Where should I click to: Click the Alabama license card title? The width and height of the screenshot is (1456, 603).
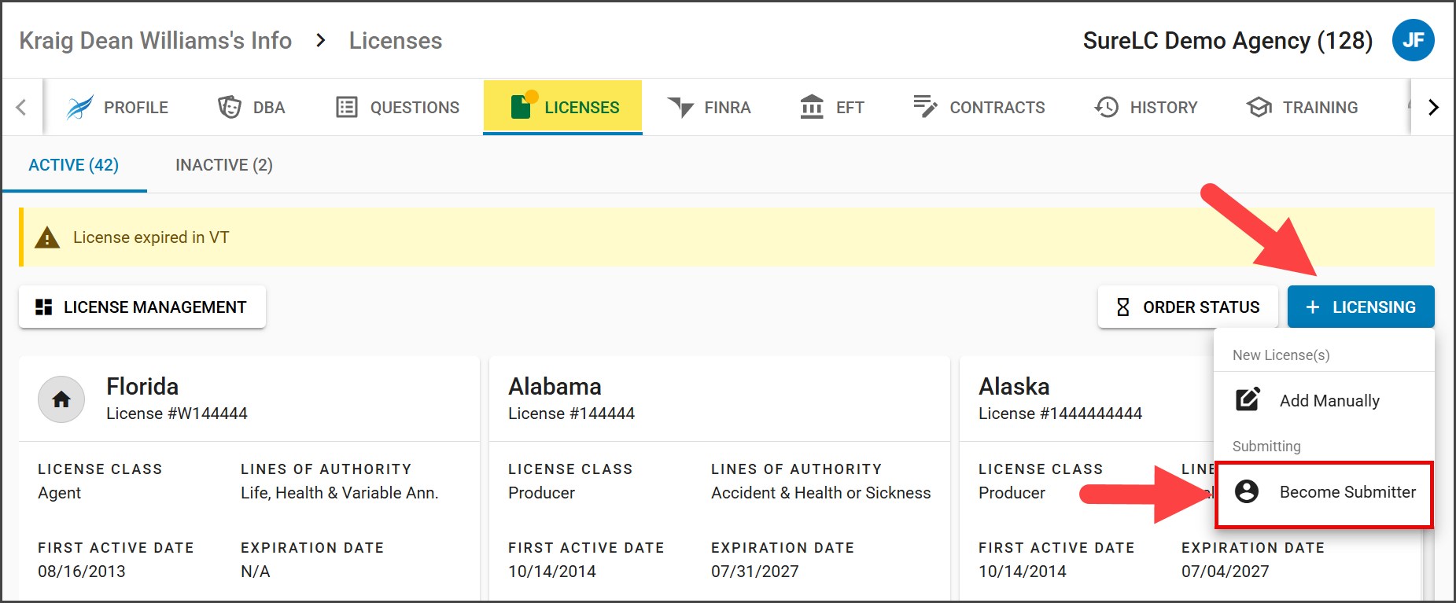coord(555,386)
